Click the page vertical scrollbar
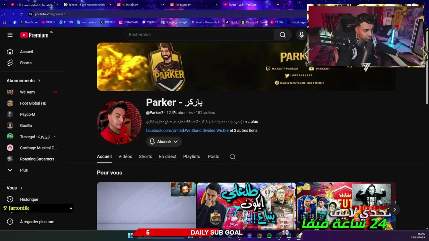The height and width of the screenshot is (241, 429). 427,67
